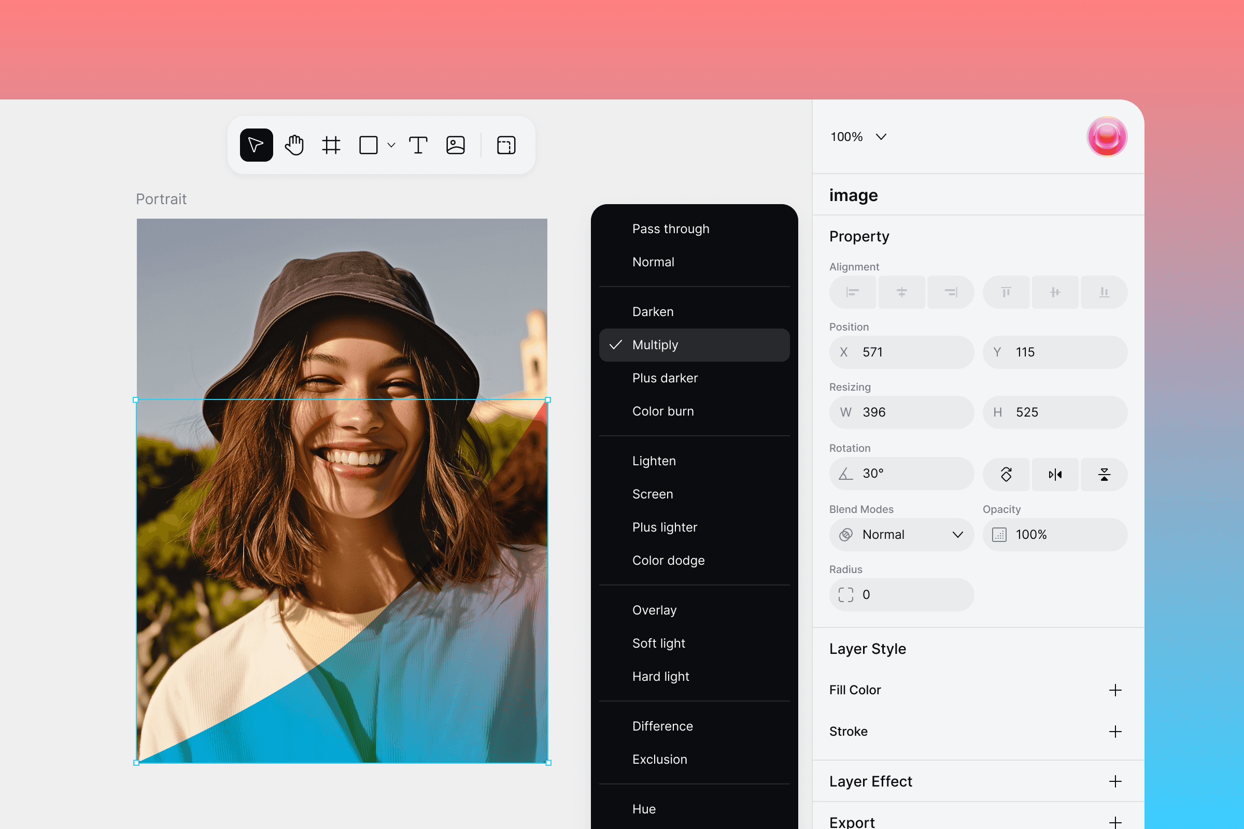Toggle vertical flip on the image
This screenshot has width=1244, height=829.
click(1104, 474)
